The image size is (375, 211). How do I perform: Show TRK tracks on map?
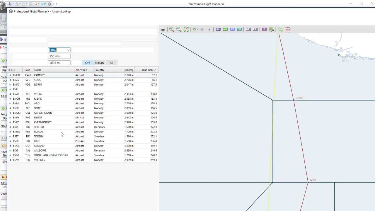[x=239, y=29]
